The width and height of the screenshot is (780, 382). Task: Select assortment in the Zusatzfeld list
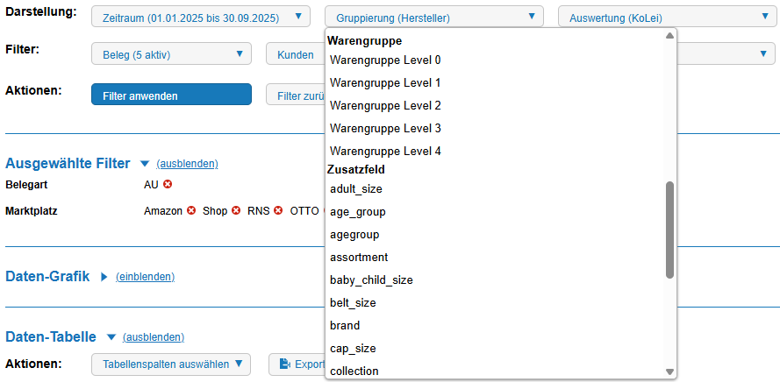pyautogui.click(x=359, y=257)
